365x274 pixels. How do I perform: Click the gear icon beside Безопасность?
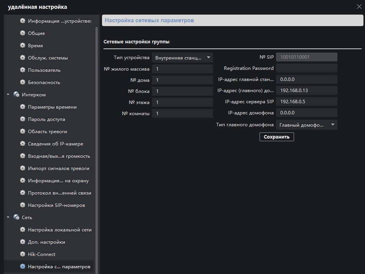(23, 83)
